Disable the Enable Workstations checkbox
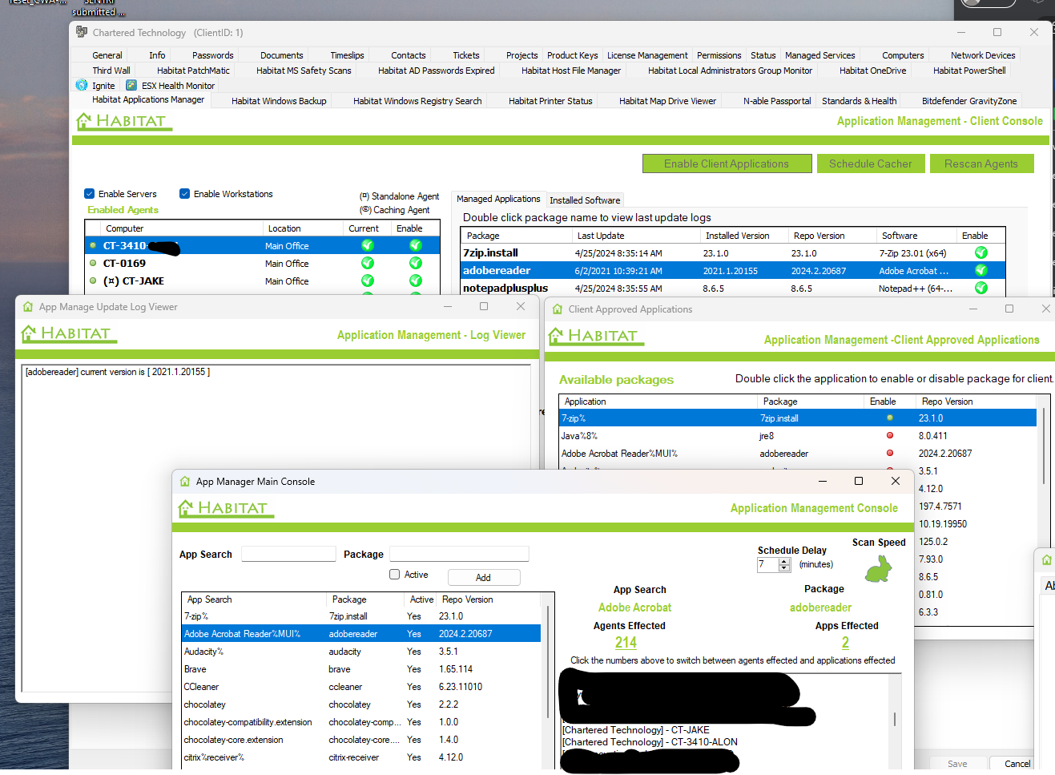This screenshot has width=1055, height=775. point(184,193)
